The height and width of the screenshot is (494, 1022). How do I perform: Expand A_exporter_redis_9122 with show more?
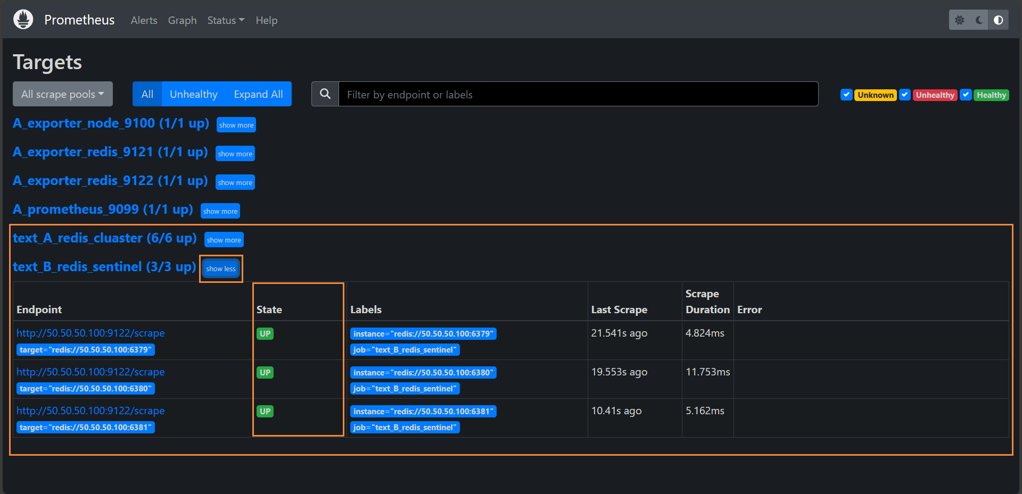click(235, 182)
